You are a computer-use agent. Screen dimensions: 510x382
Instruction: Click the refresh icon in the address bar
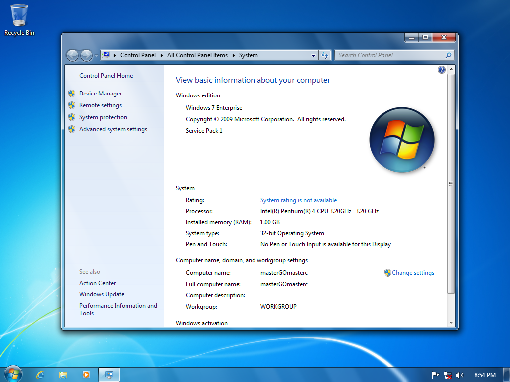tap(324, 55)
